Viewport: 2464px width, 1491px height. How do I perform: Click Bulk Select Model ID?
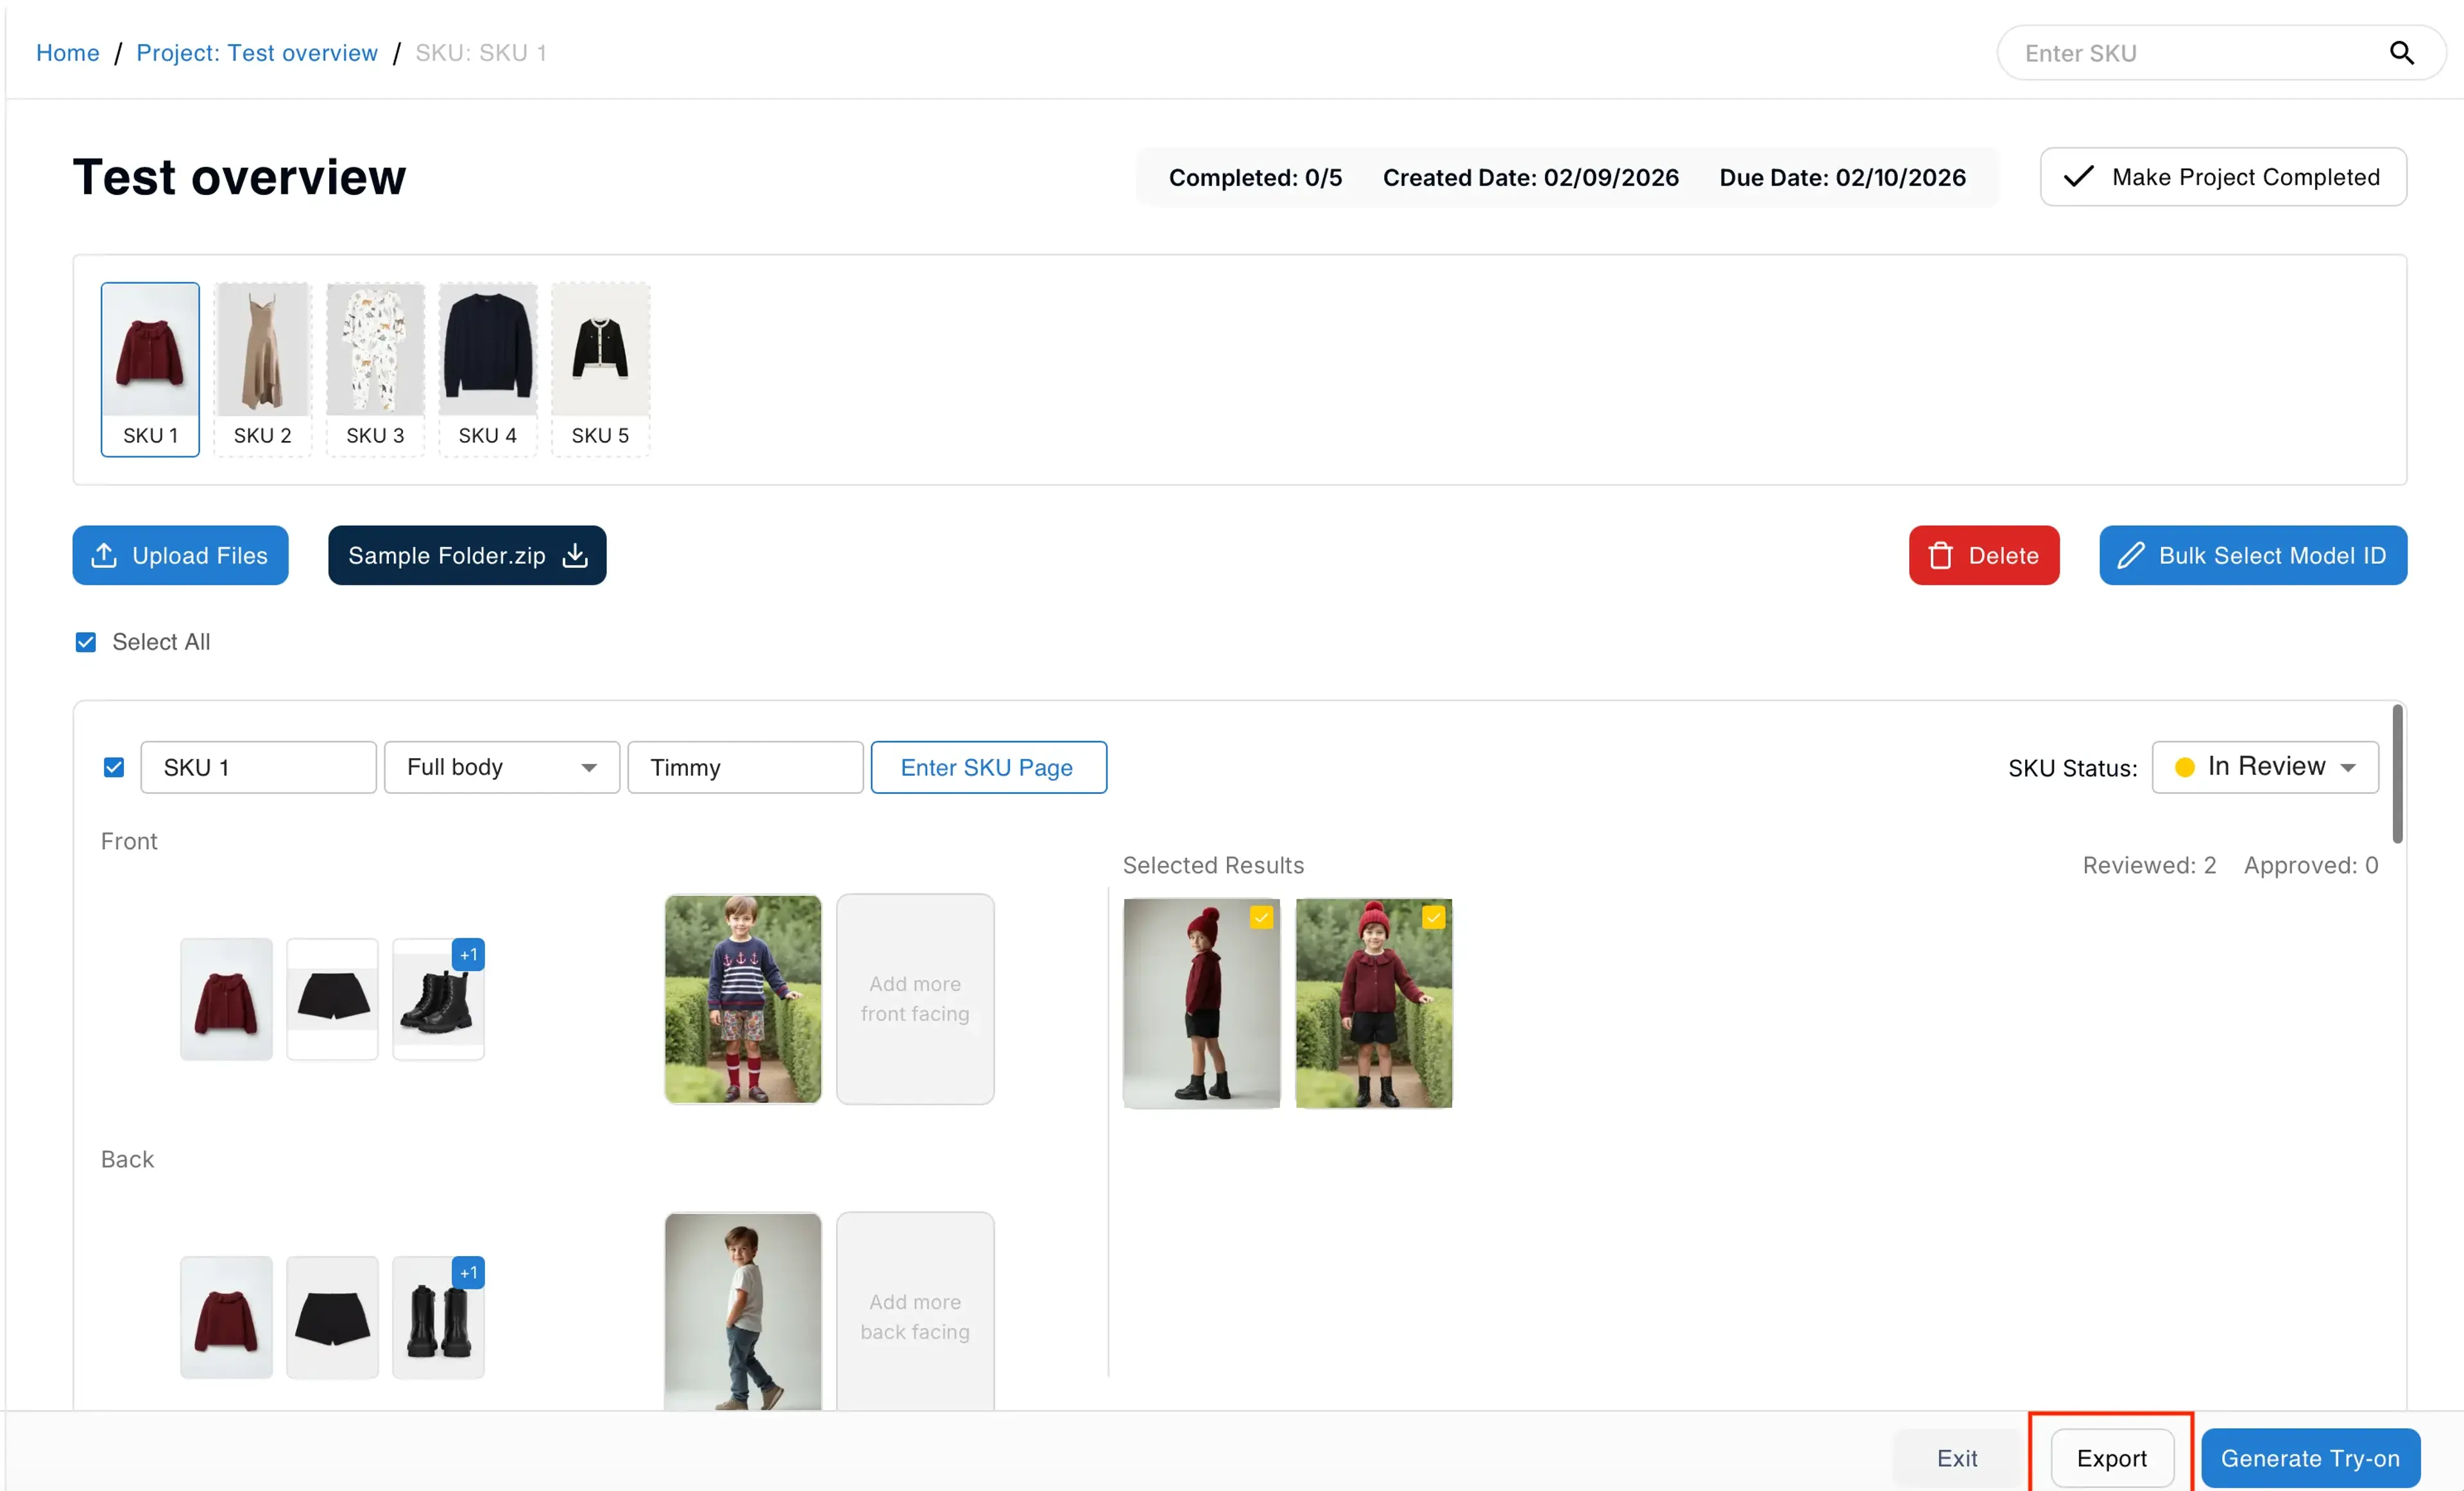tap(2253, 555)
